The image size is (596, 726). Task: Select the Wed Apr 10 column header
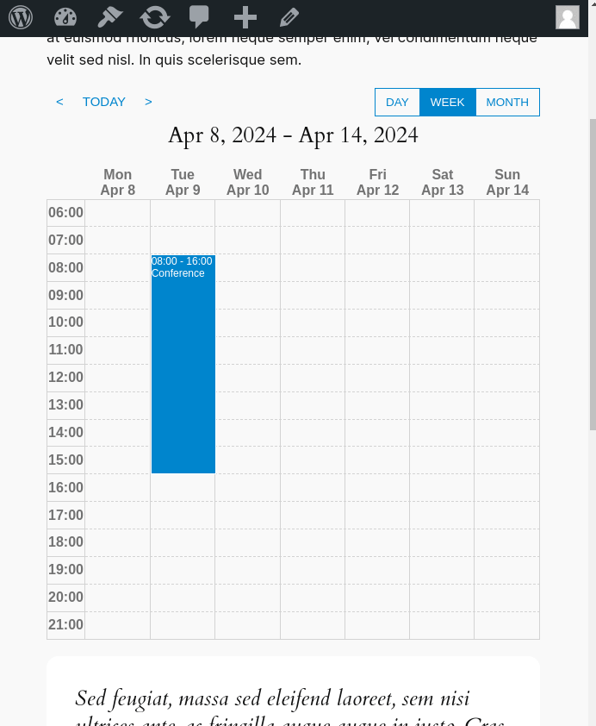point(248,182)
